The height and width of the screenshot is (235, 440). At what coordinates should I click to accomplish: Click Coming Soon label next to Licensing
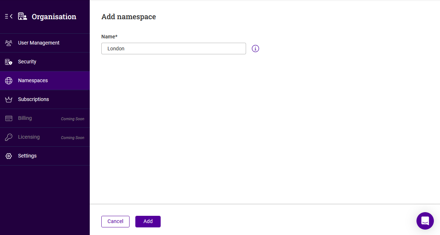pyautogui.click(x=72, y=138)
